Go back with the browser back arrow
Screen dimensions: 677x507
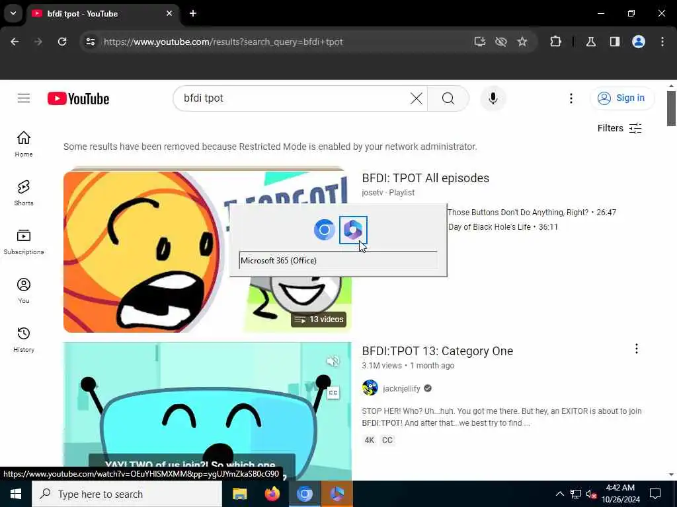(x=15, y=42)
